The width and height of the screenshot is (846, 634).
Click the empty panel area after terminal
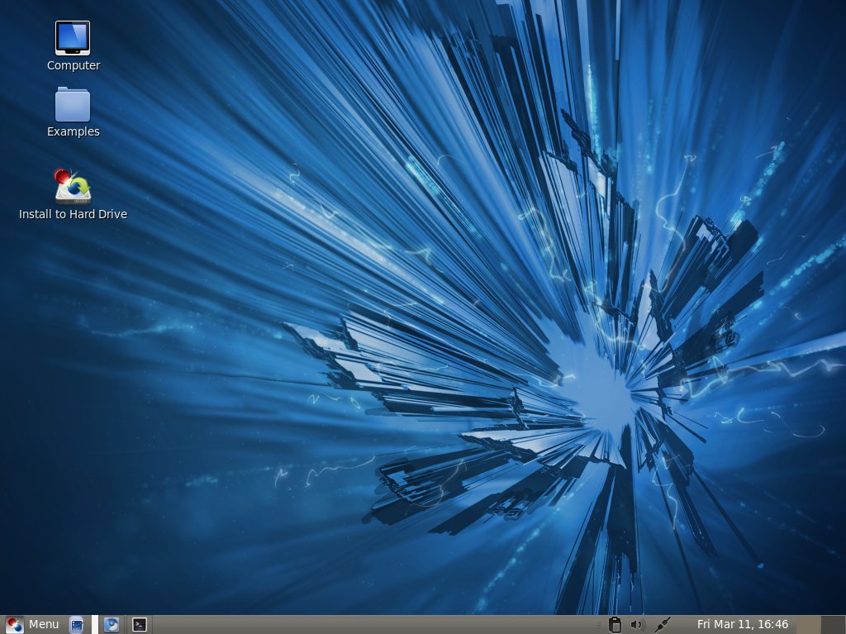372,625
